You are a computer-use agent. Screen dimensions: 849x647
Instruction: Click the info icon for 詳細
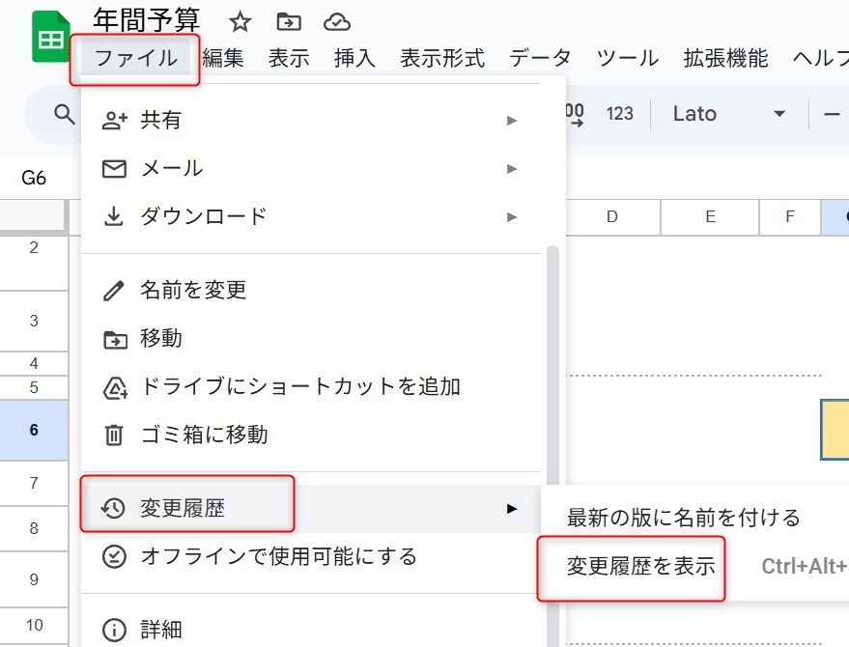(x=114, y=630)
